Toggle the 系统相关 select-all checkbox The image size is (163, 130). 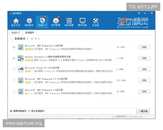tap(12, 39)
